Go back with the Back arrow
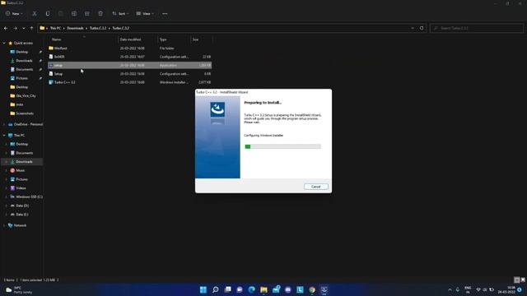Screen dimensions: 527x296 6,28
